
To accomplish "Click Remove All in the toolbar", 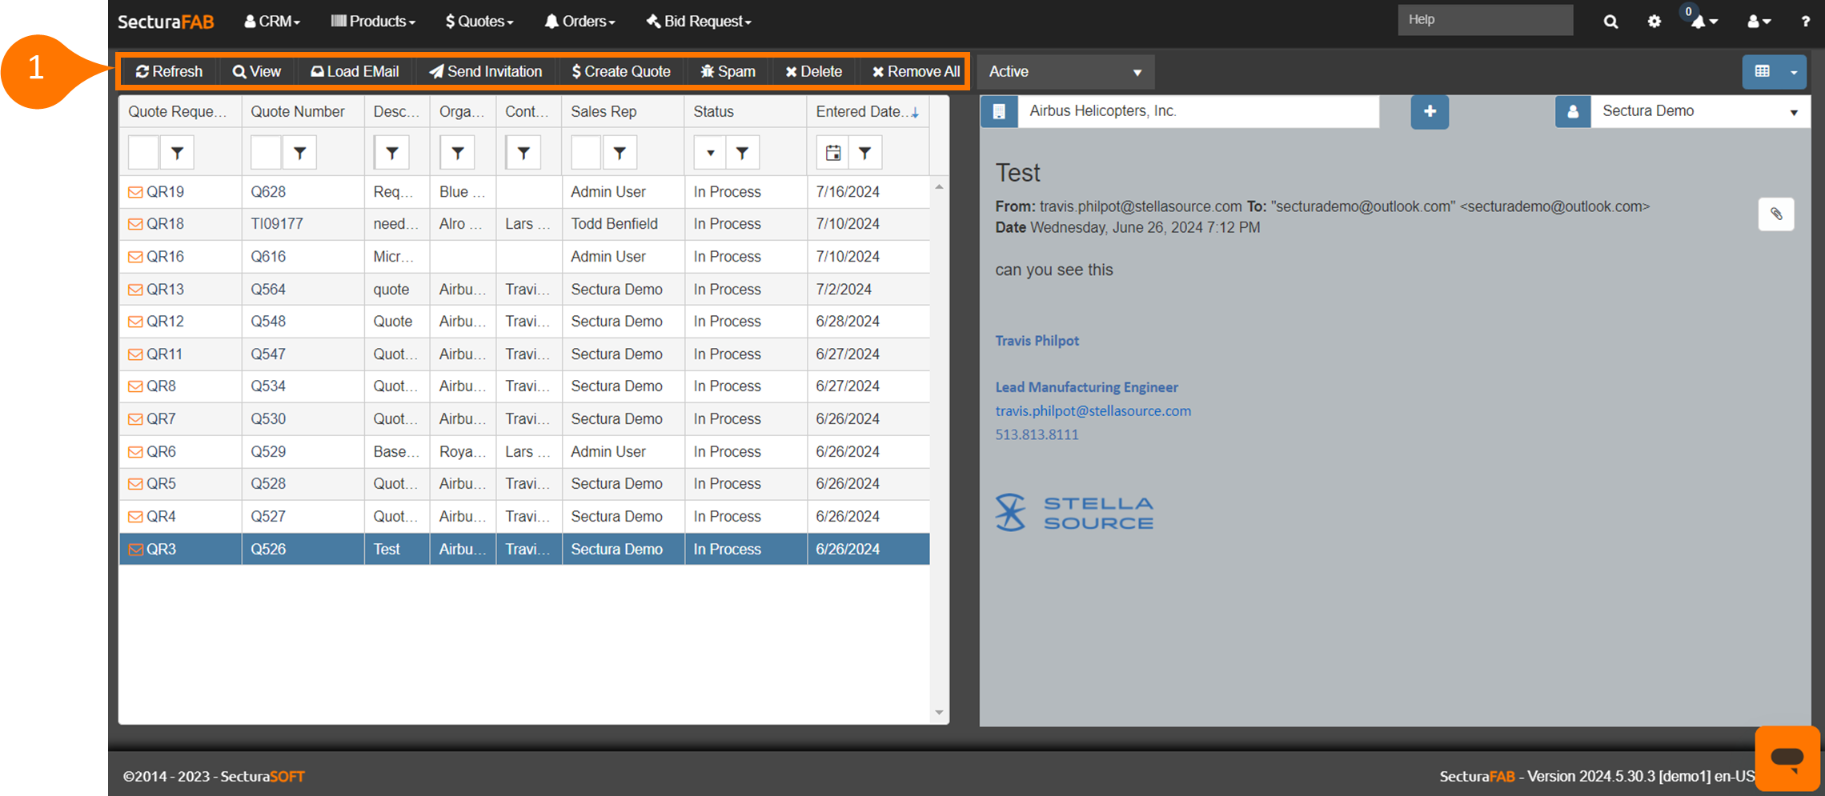I will pos(916,71).
